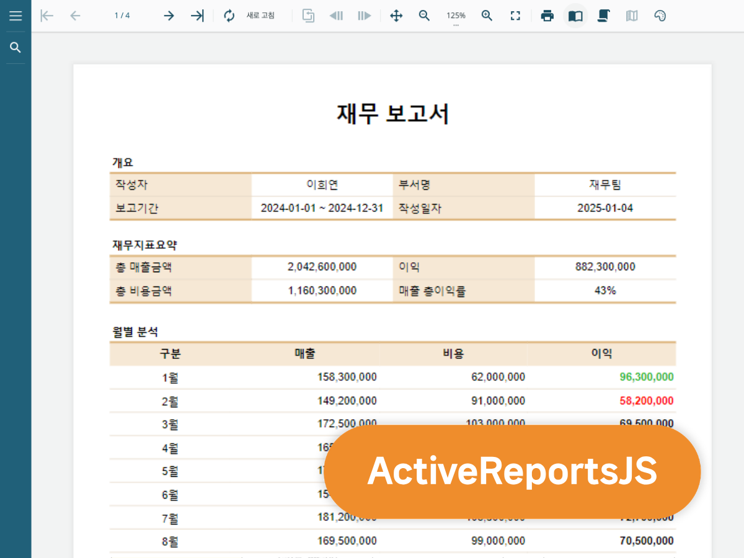
Task: Enable the gallery view mode
Action: [632, 15]
